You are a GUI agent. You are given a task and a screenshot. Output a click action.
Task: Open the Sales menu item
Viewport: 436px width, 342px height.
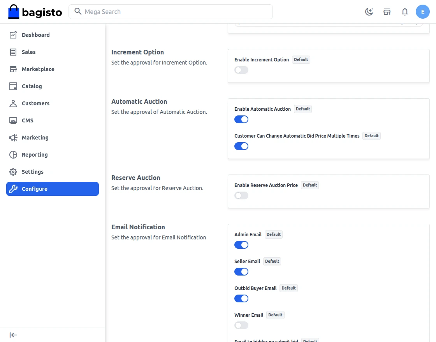point(53,52)
